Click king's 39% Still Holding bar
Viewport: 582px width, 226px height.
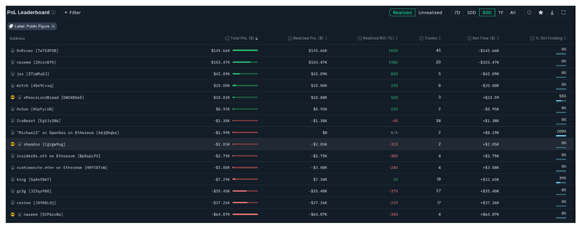tap(561, 182)
